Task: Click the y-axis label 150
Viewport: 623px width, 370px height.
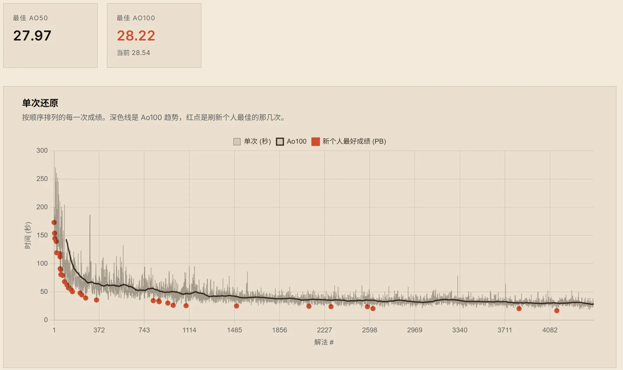Action: [42, 235]
